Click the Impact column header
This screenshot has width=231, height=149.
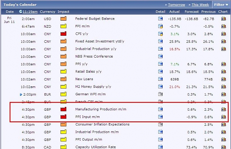[x=63, y=11]
